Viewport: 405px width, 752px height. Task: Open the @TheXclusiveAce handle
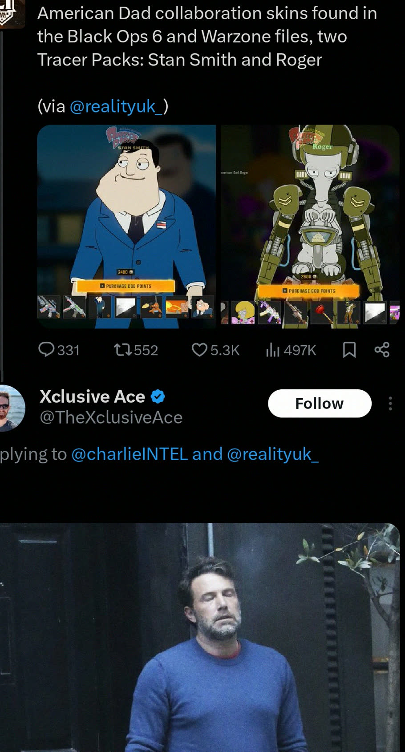point(111,417)
